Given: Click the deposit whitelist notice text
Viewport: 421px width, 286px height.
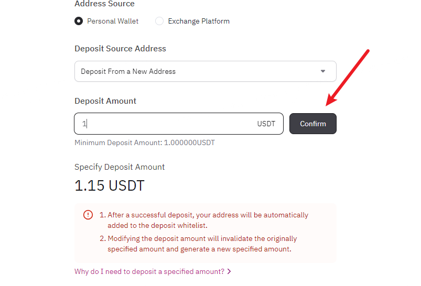Looking at the screenshot, I should pos(208,220).
